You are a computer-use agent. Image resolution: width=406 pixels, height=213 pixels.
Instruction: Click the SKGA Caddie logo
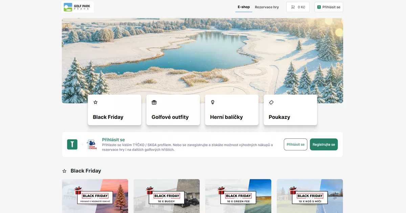click(92, 144)
